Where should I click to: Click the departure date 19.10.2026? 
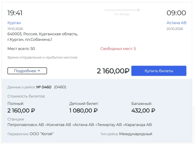[x=15, y=29]
